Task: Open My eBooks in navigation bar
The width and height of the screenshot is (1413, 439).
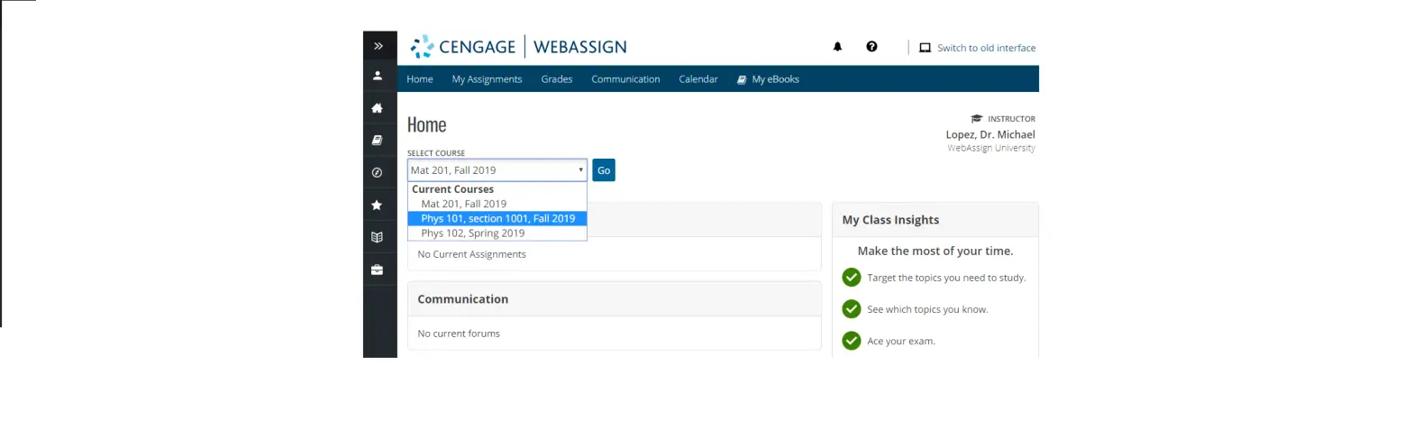Action: 768,79
